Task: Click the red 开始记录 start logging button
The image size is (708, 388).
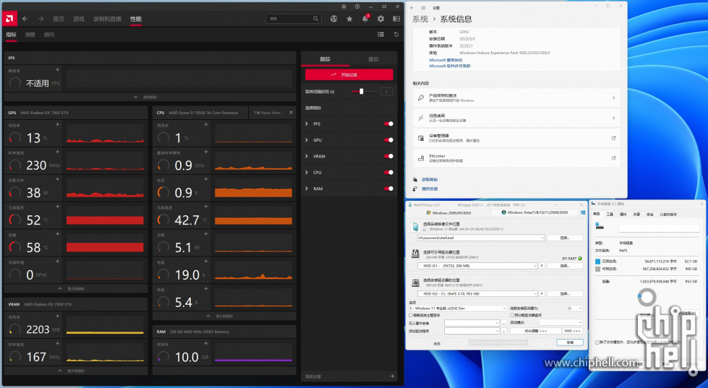Action: click(349, 74)
